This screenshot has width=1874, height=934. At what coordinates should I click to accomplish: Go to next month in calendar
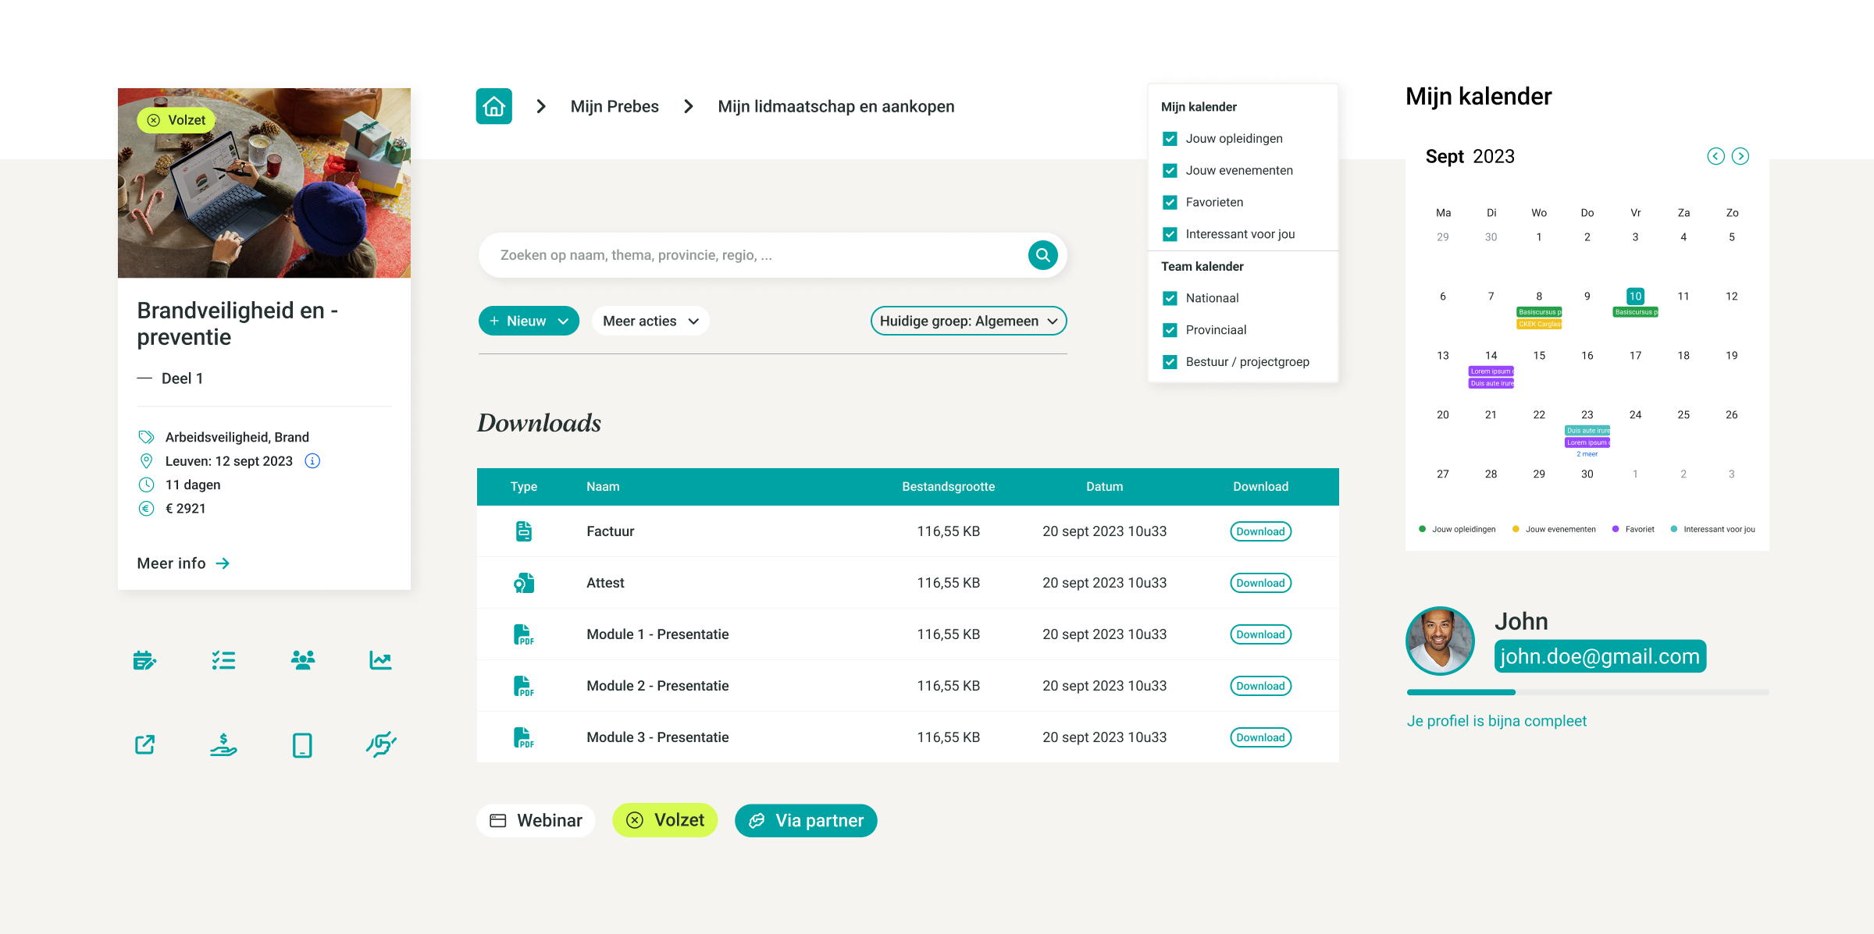tap(1740, 156)
